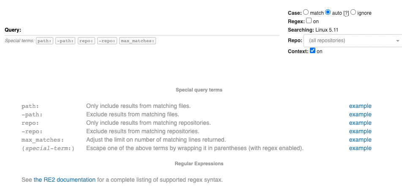The image size is (402, 191).
Task: Click the [?] help marker next to auto
Action: pyautogui.click(x=346, y=13)
